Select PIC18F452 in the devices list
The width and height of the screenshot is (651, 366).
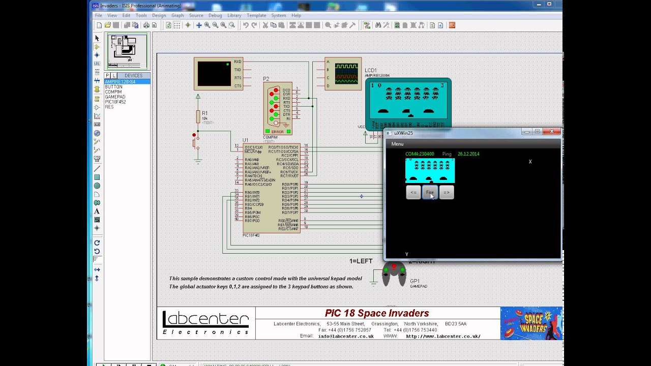(x=127, y=102)
